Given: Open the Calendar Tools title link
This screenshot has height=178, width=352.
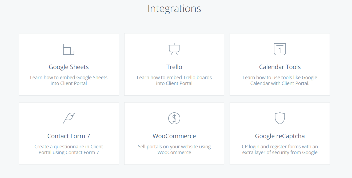Looking at the screenshot, I should [x=280, y=67].
